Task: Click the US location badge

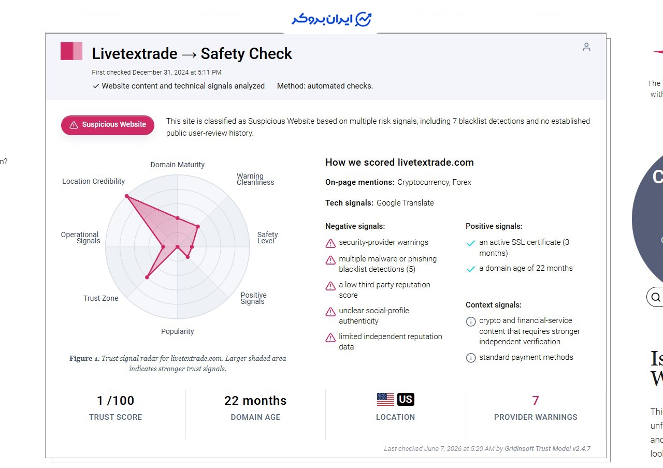Action: pyautogui.click(x=406, y=399)
